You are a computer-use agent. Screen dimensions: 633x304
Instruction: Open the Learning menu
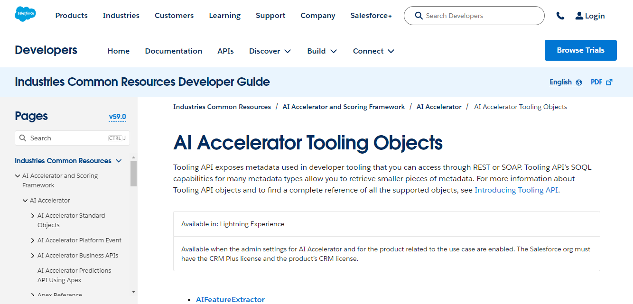[225, 16]
